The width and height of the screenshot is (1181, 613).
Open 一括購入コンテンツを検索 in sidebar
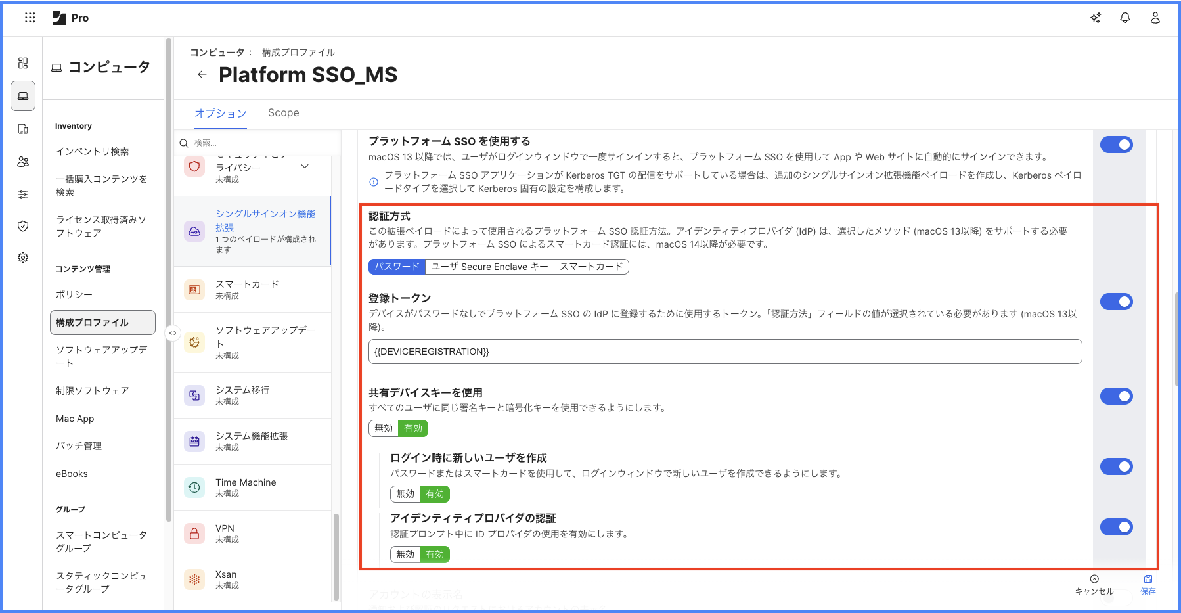(x=101, y=185)
